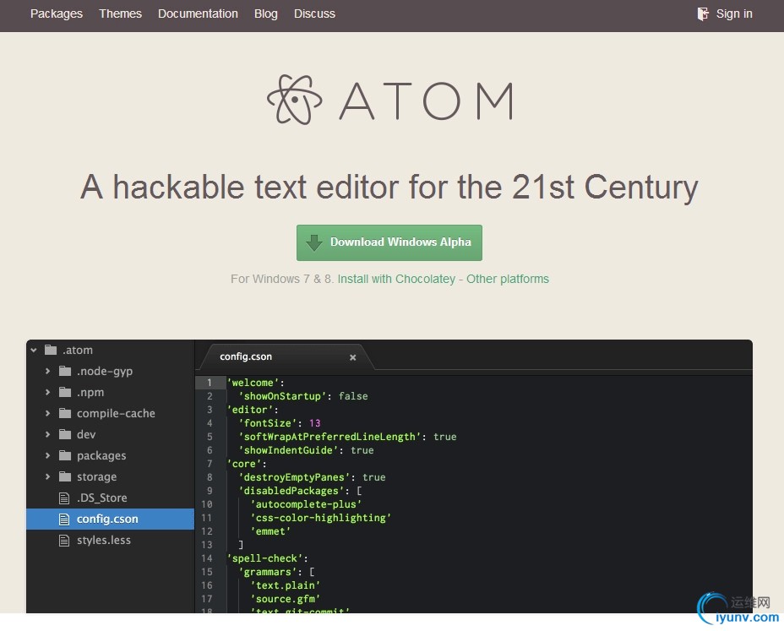784x631 pixels.
Task: Click the storage folder icon
Action: click(x=65, y=476)
